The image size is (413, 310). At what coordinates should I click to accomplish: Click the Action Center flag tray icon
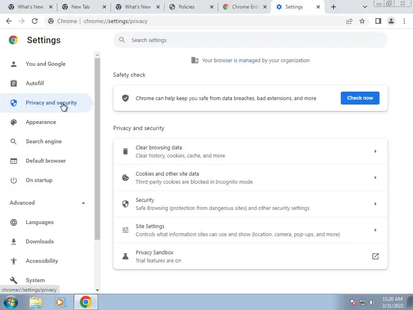pos(353,302)
